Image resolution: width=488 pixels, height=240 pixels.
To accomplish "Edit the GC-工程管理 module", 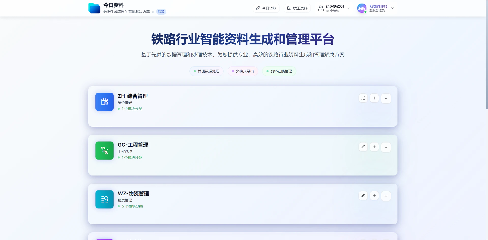I will pyautogui.click(x=363, y=147).
